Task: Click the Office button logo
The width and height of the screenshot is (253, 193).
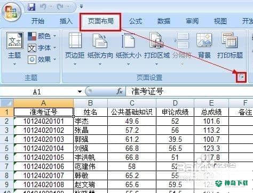Action: pos(12,12)
